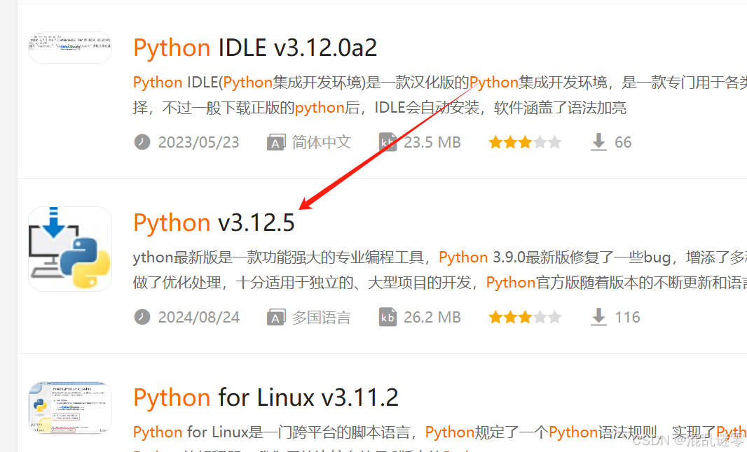Click the download icon beside 66
Viewport: 747px width, 452px height.
point(599,142)
